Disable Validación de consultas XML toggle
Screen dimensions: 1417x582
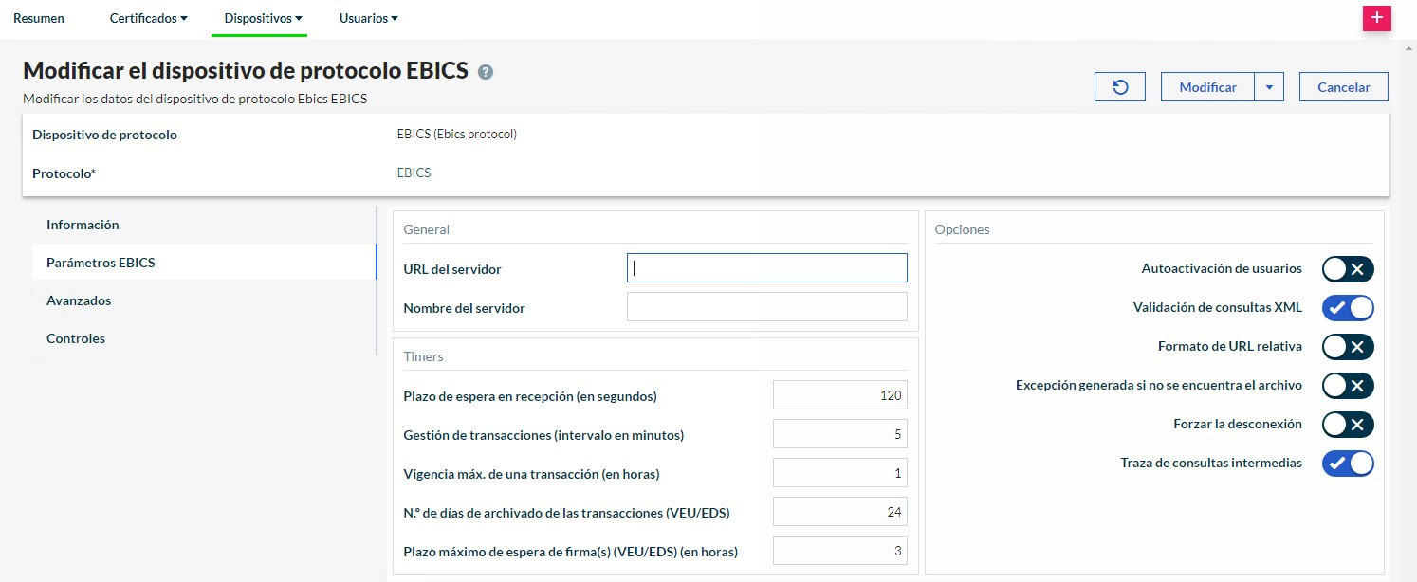tap(1348, 308)
